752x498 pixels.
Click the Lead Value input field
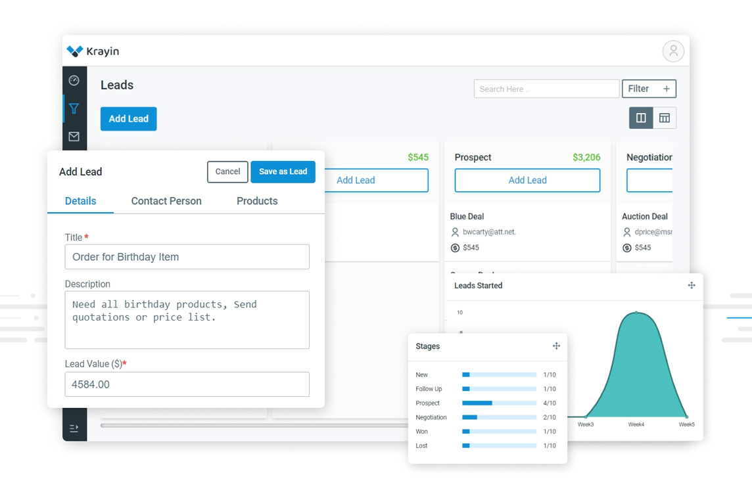pyautogui.click(x=187, y=384)
